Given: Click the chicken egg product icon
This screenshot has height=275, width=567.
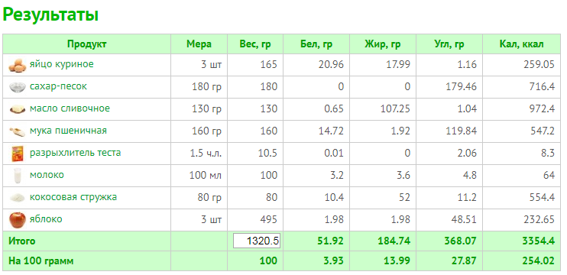Looking at the screenshot, I should point(18,65).
